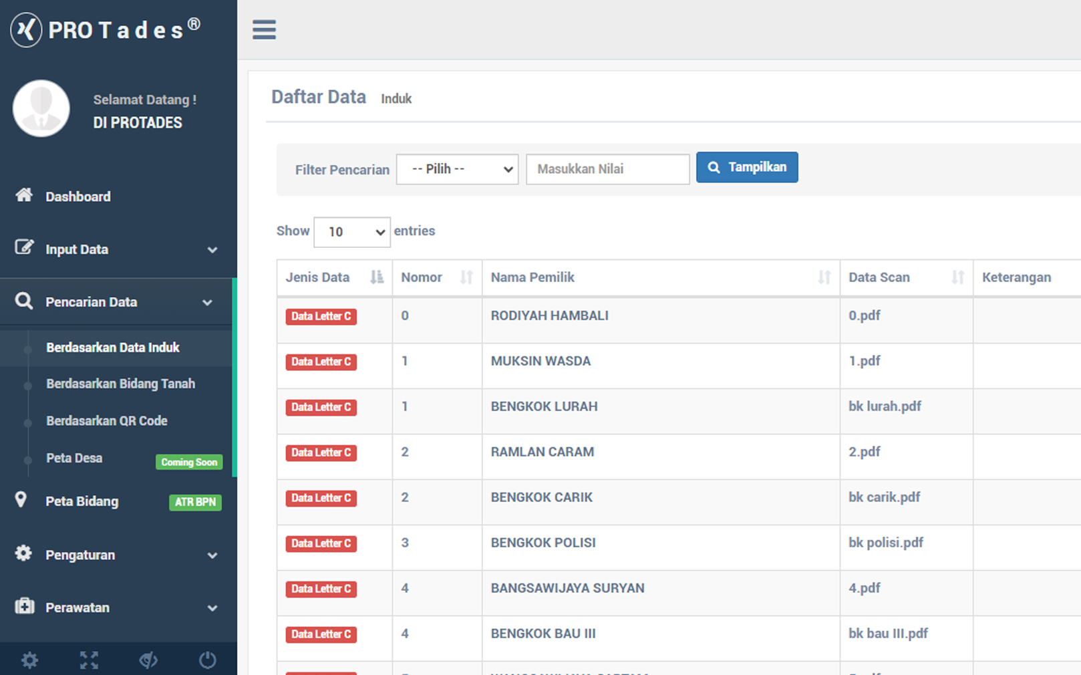This screenshot has height=675, width=1081.
Task: Toggle the hamburger menu icon
Action: coord(264,29)
